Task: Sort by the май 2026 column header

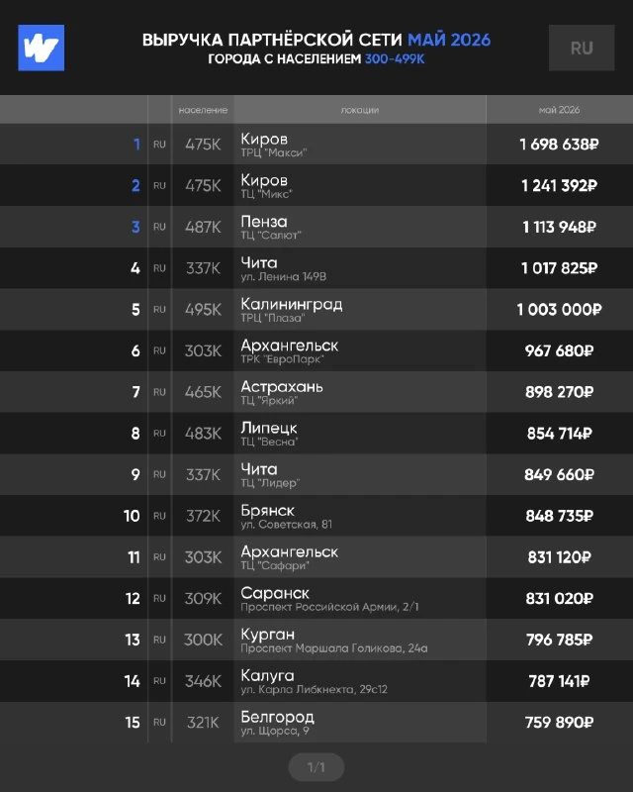Action: [x=559, y=110]
